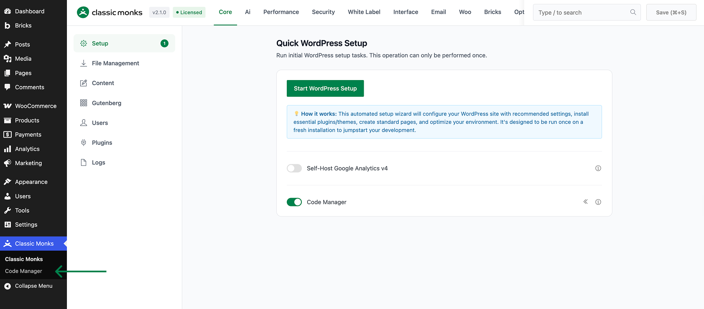Click the Collapse Menu arrow icon
Screen dimensions: 704x309
[8, 286]
